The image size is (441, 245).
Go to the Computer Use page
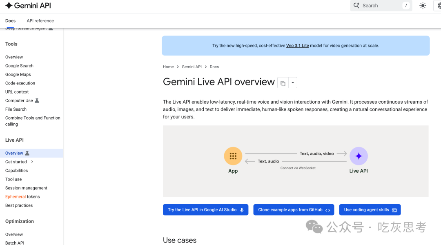[19, 101]
